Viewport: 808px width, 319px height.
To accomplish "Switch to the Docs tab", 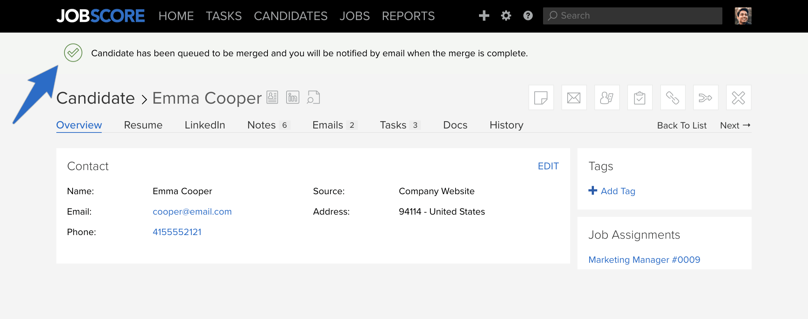I will coord(455,125).
